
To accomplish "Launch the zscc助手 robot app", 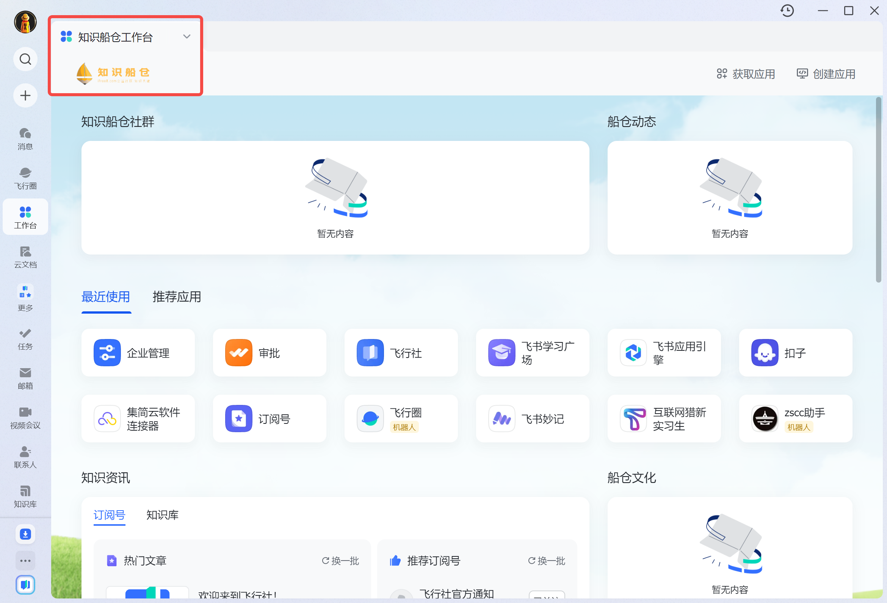I will 795,419.
